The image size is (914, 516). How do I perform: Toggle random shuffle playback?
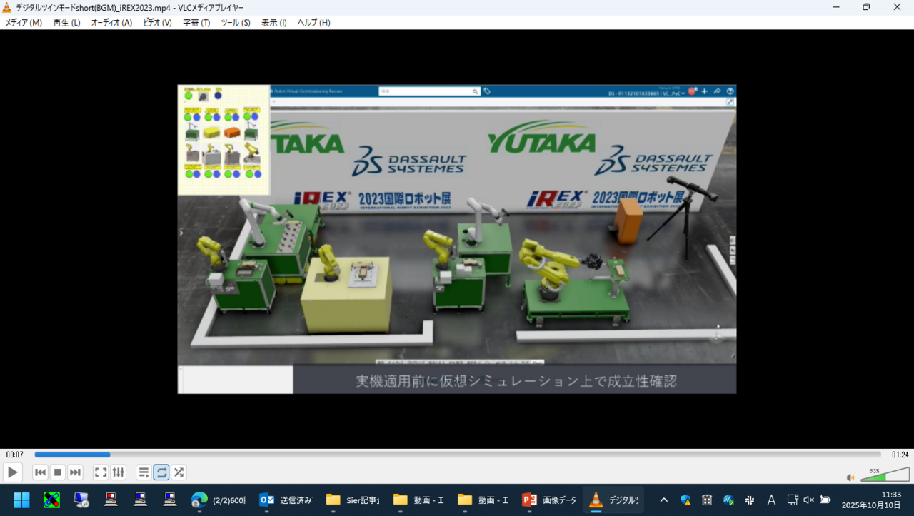(179, 472)
